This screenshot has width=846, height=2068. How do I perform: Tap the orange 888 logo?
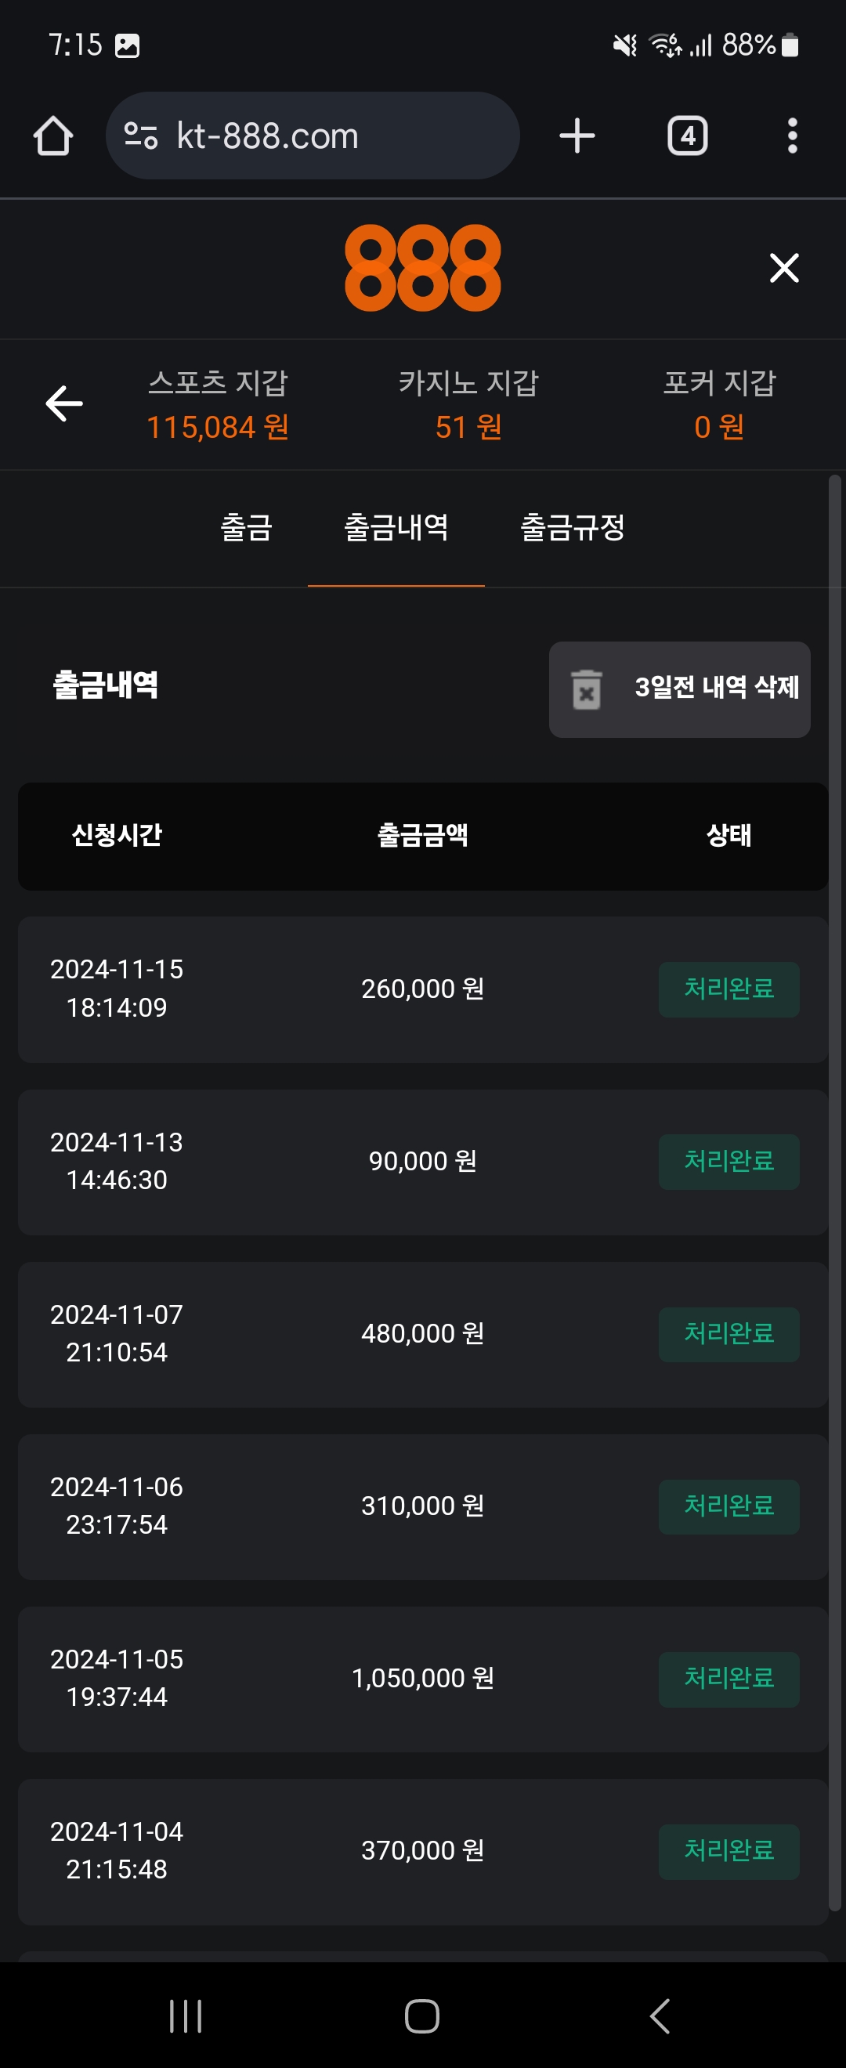pos(423,268)
